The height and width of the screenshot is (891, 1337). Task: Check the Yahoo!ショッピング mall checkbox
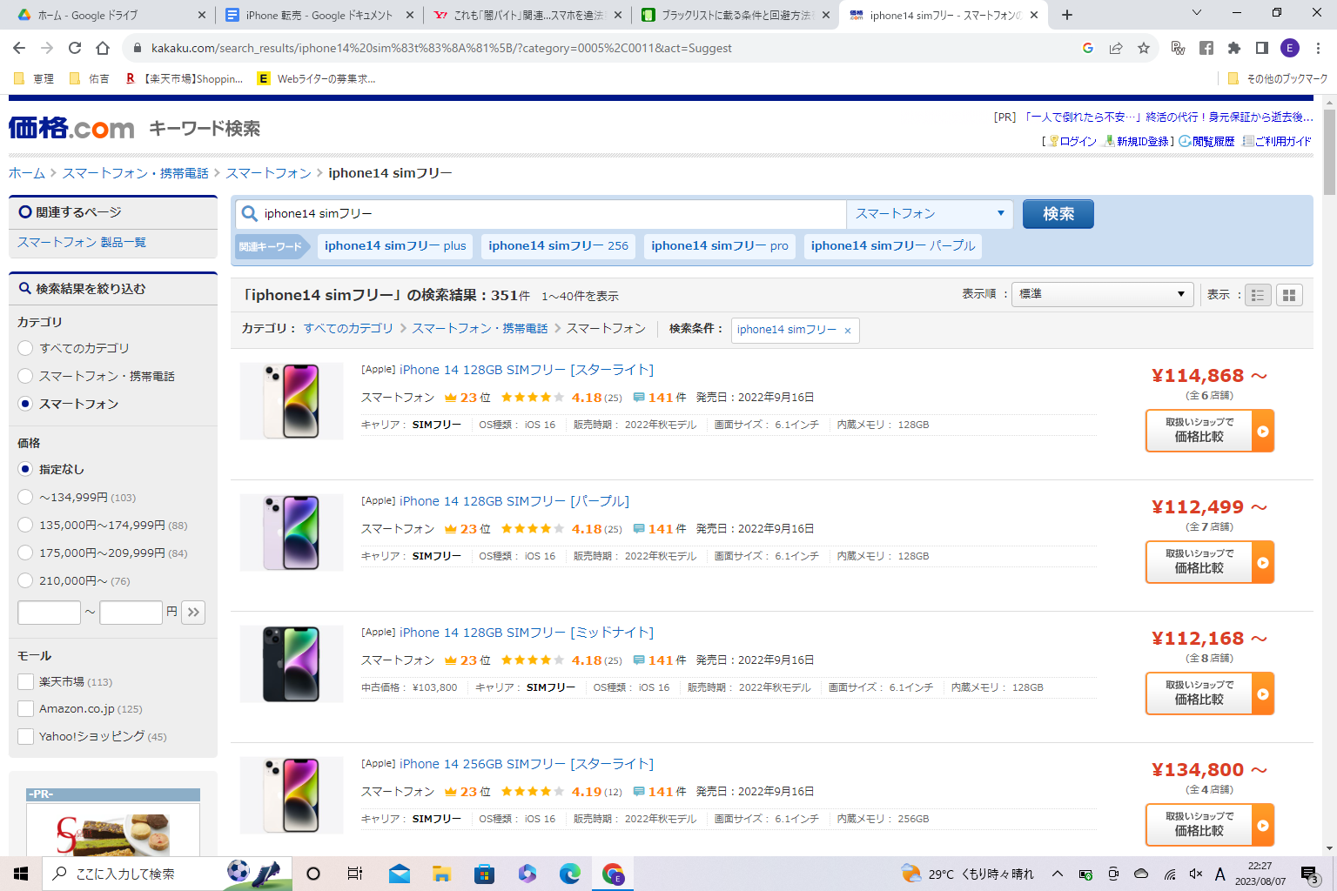tap(26, 736)
